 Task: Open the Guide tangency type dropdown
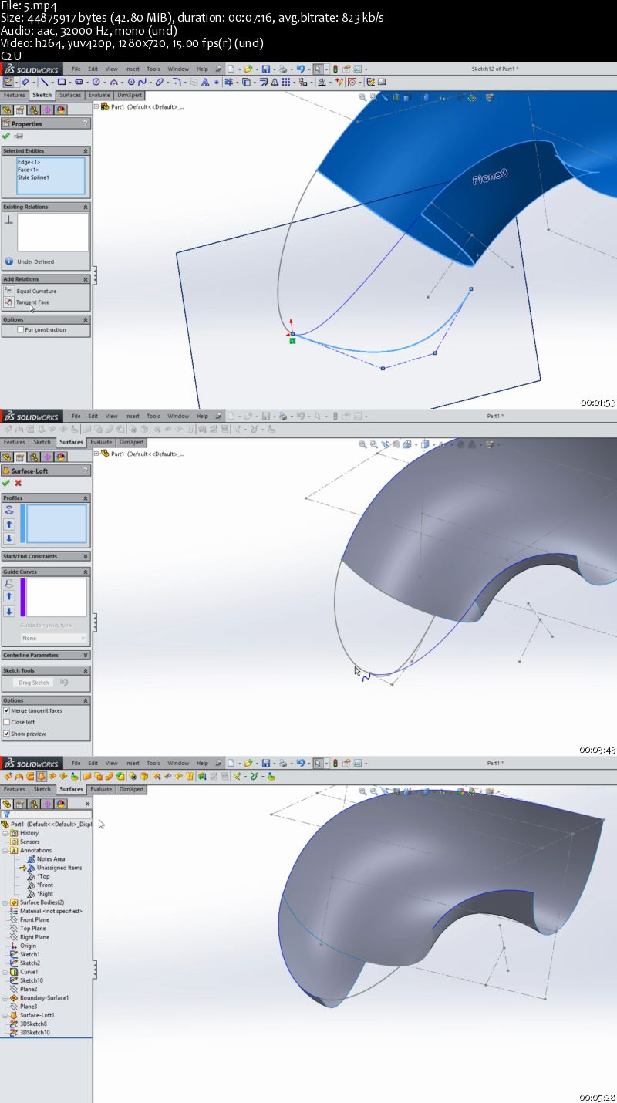[52, 638]
